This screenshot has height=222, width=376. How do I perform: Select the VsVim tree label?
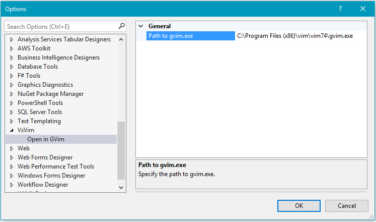pos(26,130)
